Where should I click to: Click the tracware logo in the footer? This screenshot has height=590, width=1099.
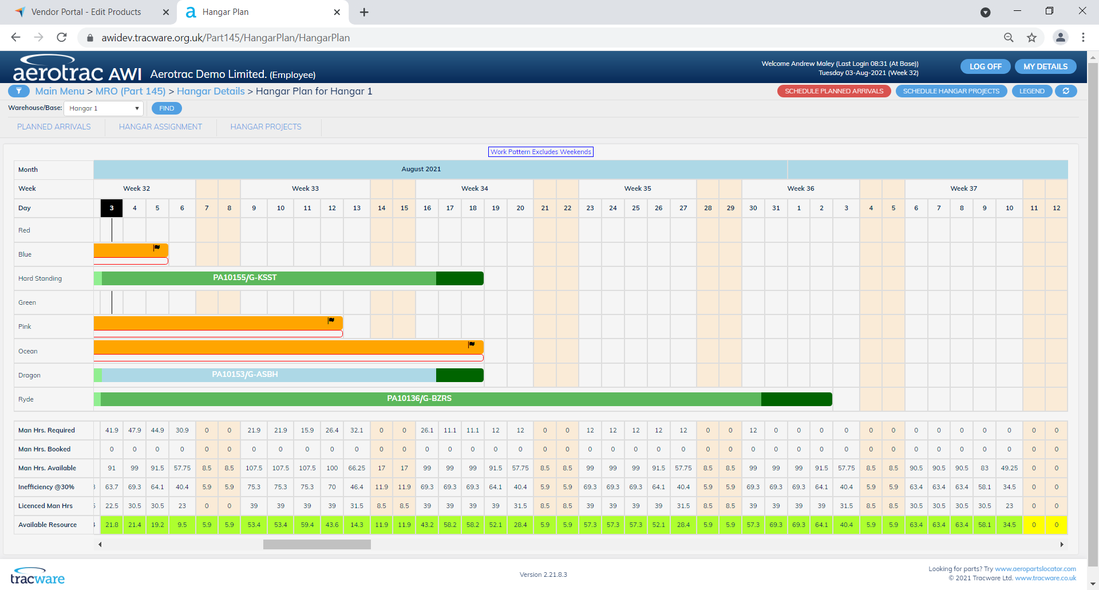pos(38,576)
